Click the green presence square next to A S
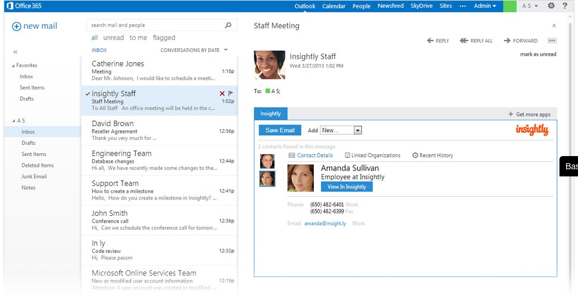578x296 pixels. pyautogui.click(x=268, y=91)
